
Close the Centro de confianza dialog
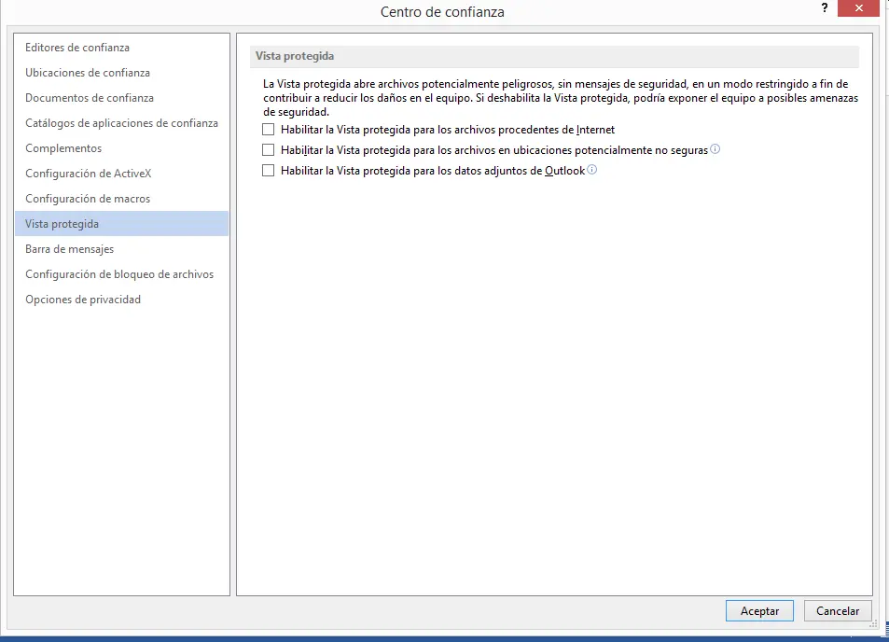[x=858, y=8]
